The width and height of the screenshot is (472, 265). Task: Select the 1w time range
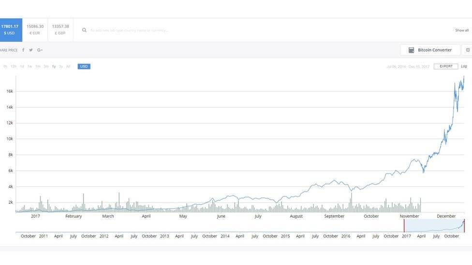click(x=30, y=67)
